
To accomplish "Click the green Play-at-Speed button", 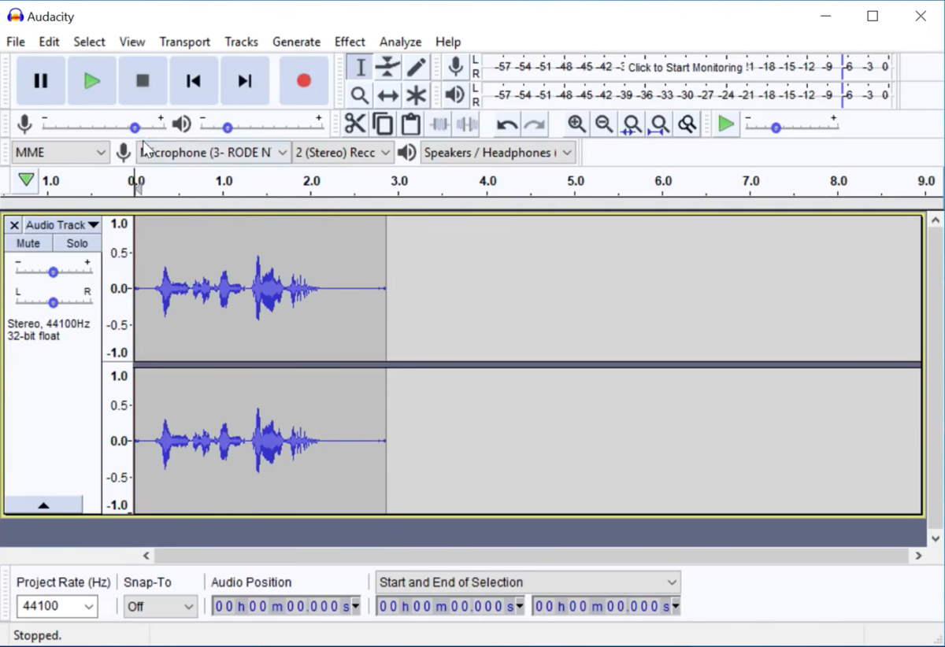I will 726,124.
